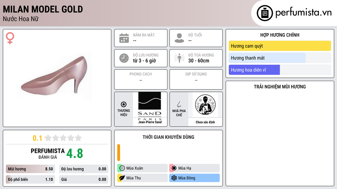This screenshot has height=189, width=337.
Task: Click the DỊP SỬ DỤNG label
Action: click(x=196, y=74)
